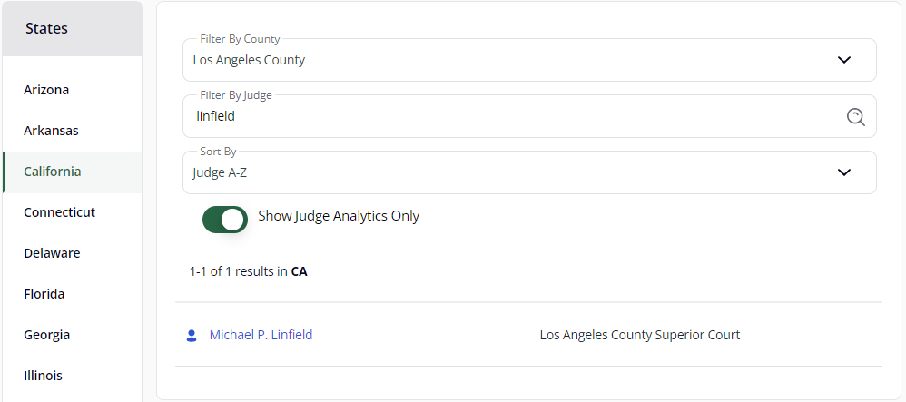Click the judge search magnifier icon
906x402 pixels.
pos(856,117)
